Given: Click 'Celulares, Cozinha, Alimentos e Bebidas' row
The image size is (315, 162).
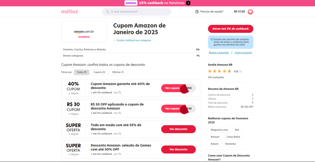Looking at the screenshot, I should pos(131,49).
